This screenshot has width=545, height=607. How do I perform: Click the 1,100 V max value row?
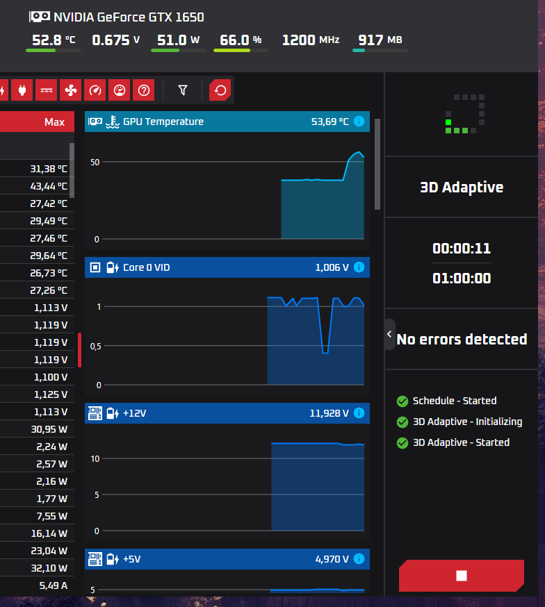37,377
